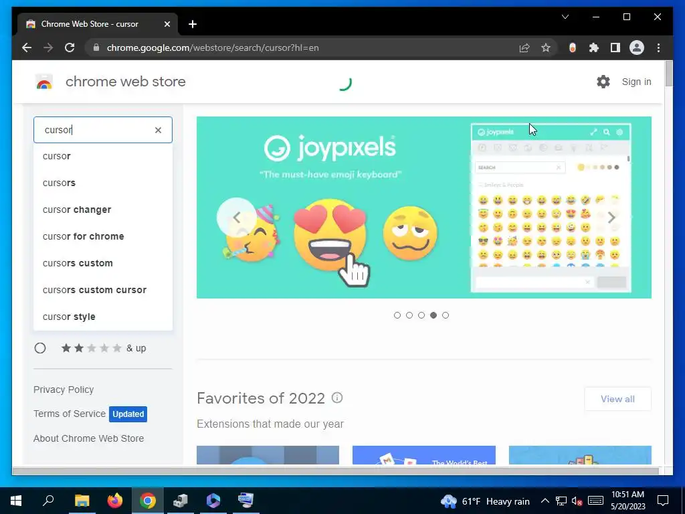Jump to third carousel slide dot
685x514 pixels.
[421, 315]
